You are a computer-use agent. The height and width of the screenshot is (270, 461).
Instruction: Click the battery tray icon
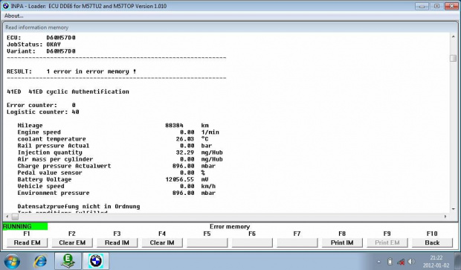(390, 262)
